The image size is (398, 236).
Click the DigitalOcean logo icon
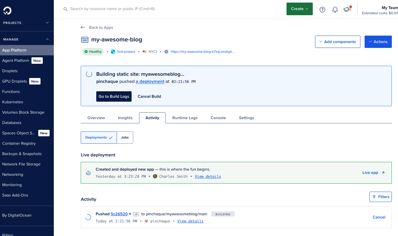pyautogui.click(x=7, y=11)
